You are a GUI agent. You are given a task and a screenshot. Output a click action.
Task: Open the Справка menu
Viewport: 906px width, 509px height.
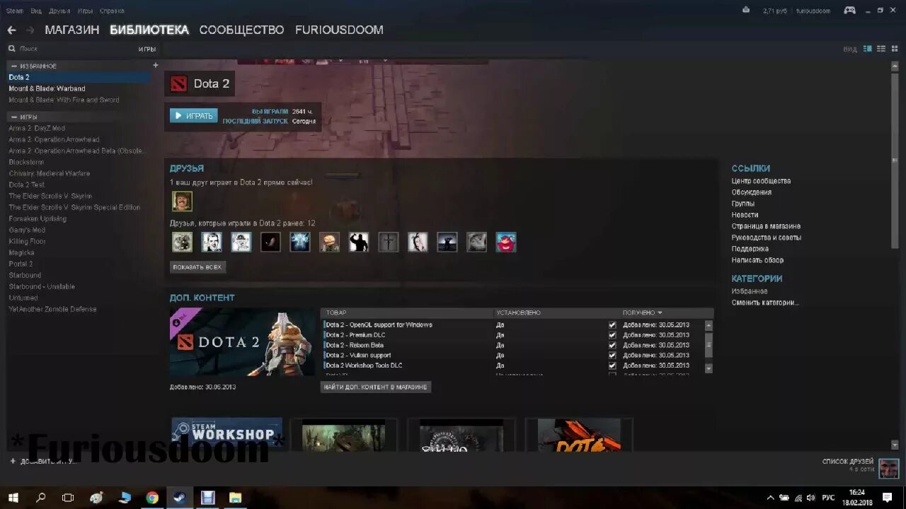coord(112,11)
